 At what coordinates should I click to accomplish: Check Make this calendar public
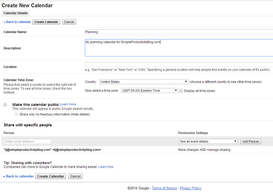click(5, 105)
